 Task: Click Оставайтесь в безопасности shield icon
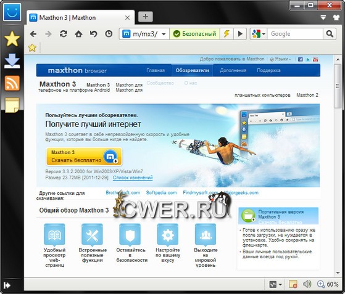click(x=130, y=234)
